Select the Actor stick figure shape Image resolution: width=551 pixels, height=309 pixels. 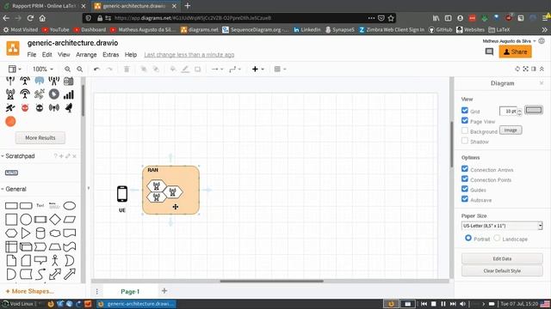click(x=55, y=261)
